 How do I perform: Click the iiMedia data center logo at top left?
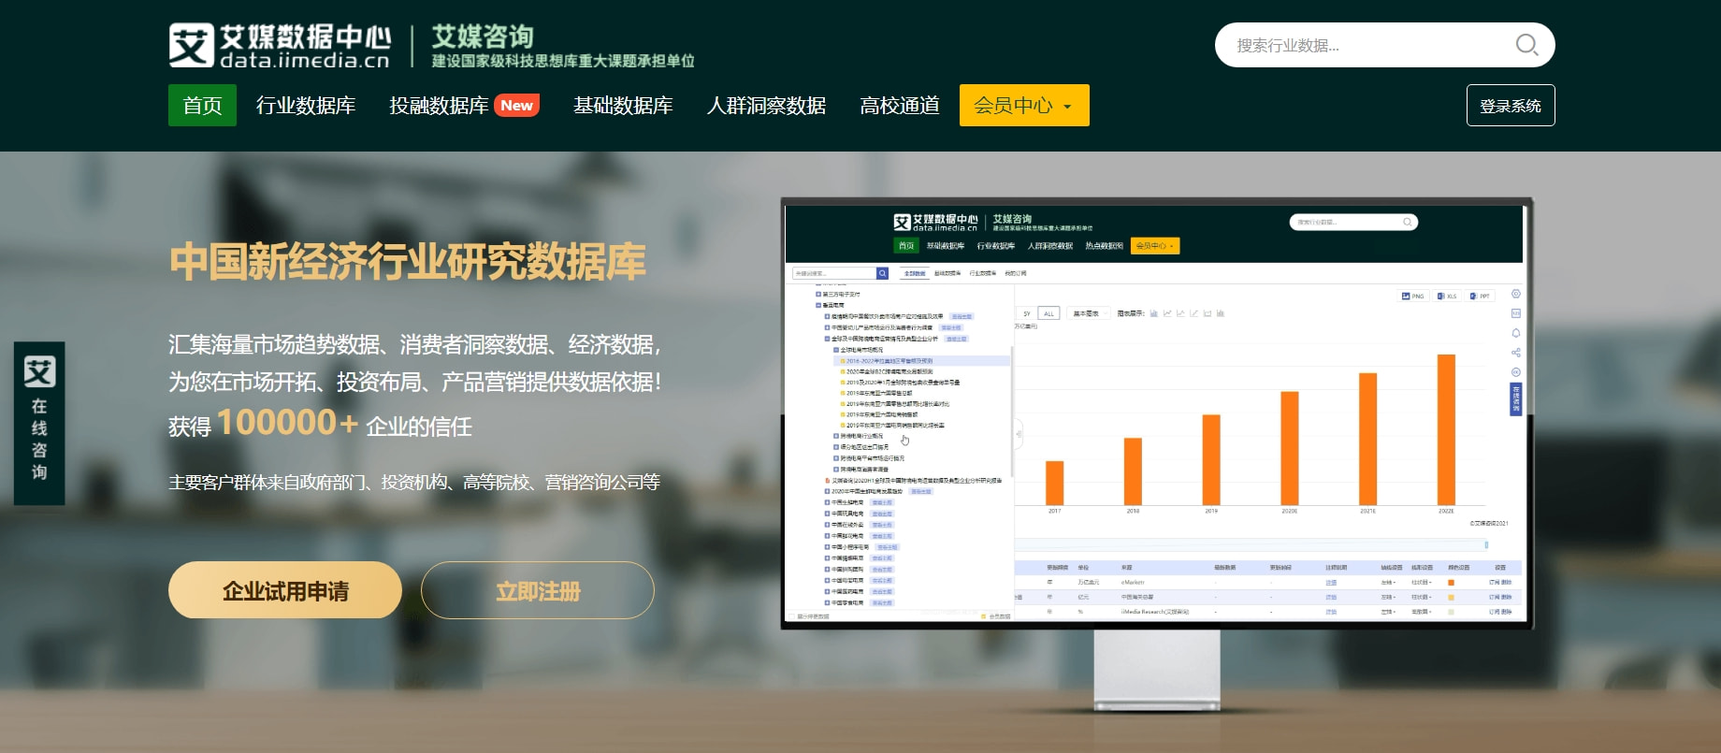click(x=280, y=46)
